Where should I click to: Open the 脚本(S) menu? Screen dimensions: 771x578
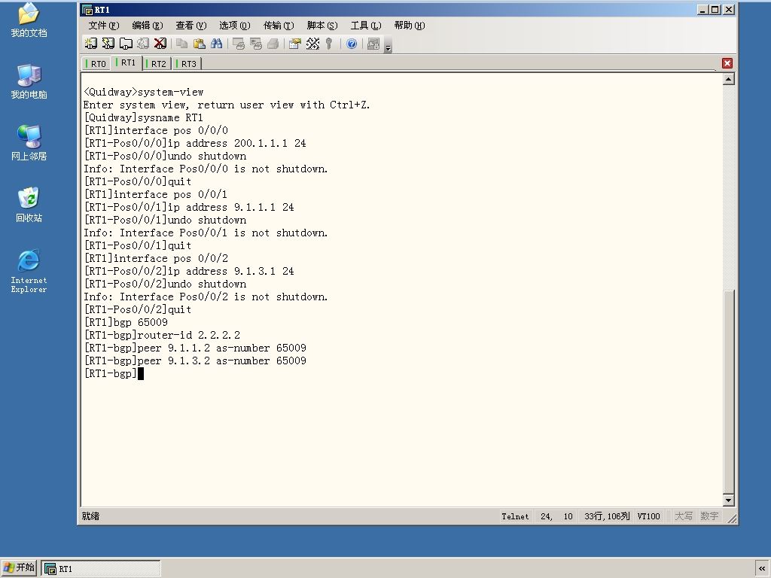(x=322, y=25)
